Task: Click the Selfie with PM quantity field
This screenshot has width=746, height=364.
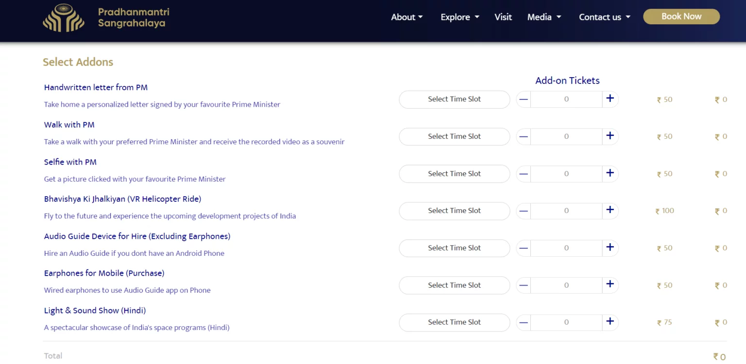Action: tap(566, 174)
